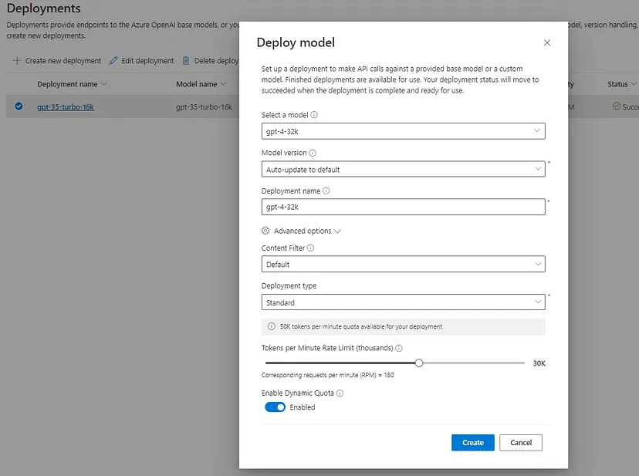Deselect the gpt-35-turbo-16k row checkmark
The width and height of the screenshot is (639, 476).
point(19,106)
